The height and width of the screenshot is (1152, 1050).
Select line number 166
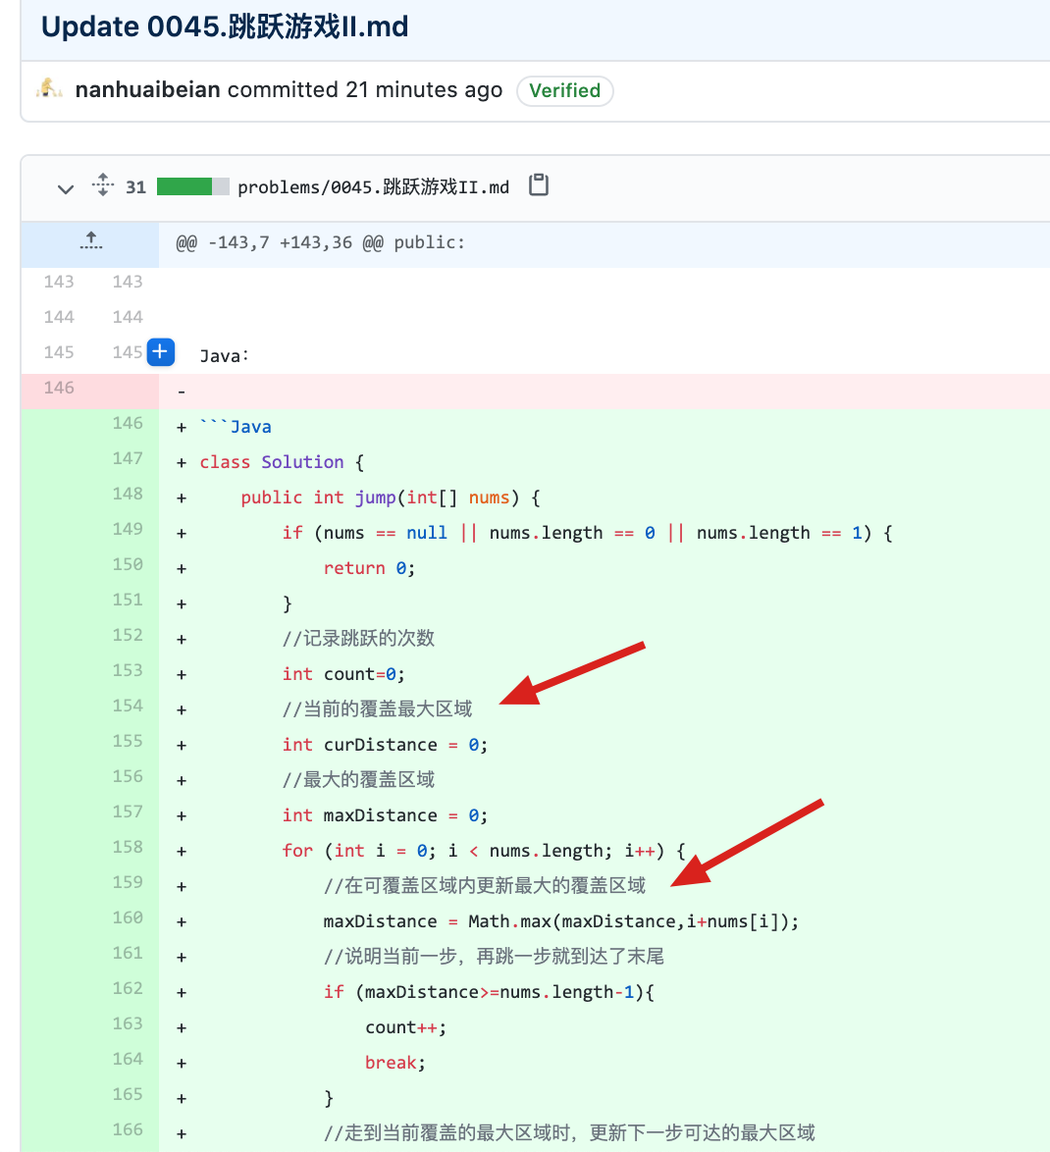point(128,1129)
